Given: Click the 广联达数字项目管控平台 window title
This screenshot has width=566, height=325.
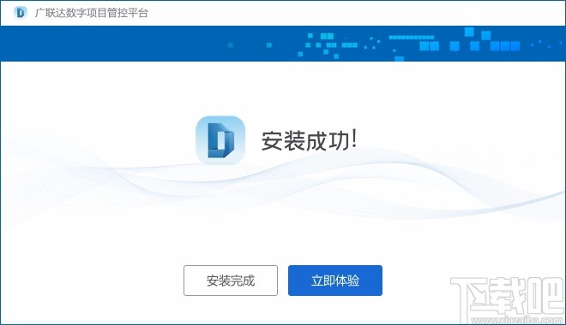Looking at the screenshot, I should [92, 13].
